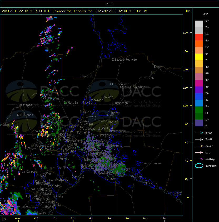This screenshot has height=222, width=219.
Task: Click the 'Carrizal' map label
Action: point(78,177)
